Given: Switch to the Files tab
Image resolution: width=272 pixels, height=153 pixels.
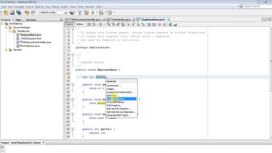Looking at the screenshot, I should point(18,20).
